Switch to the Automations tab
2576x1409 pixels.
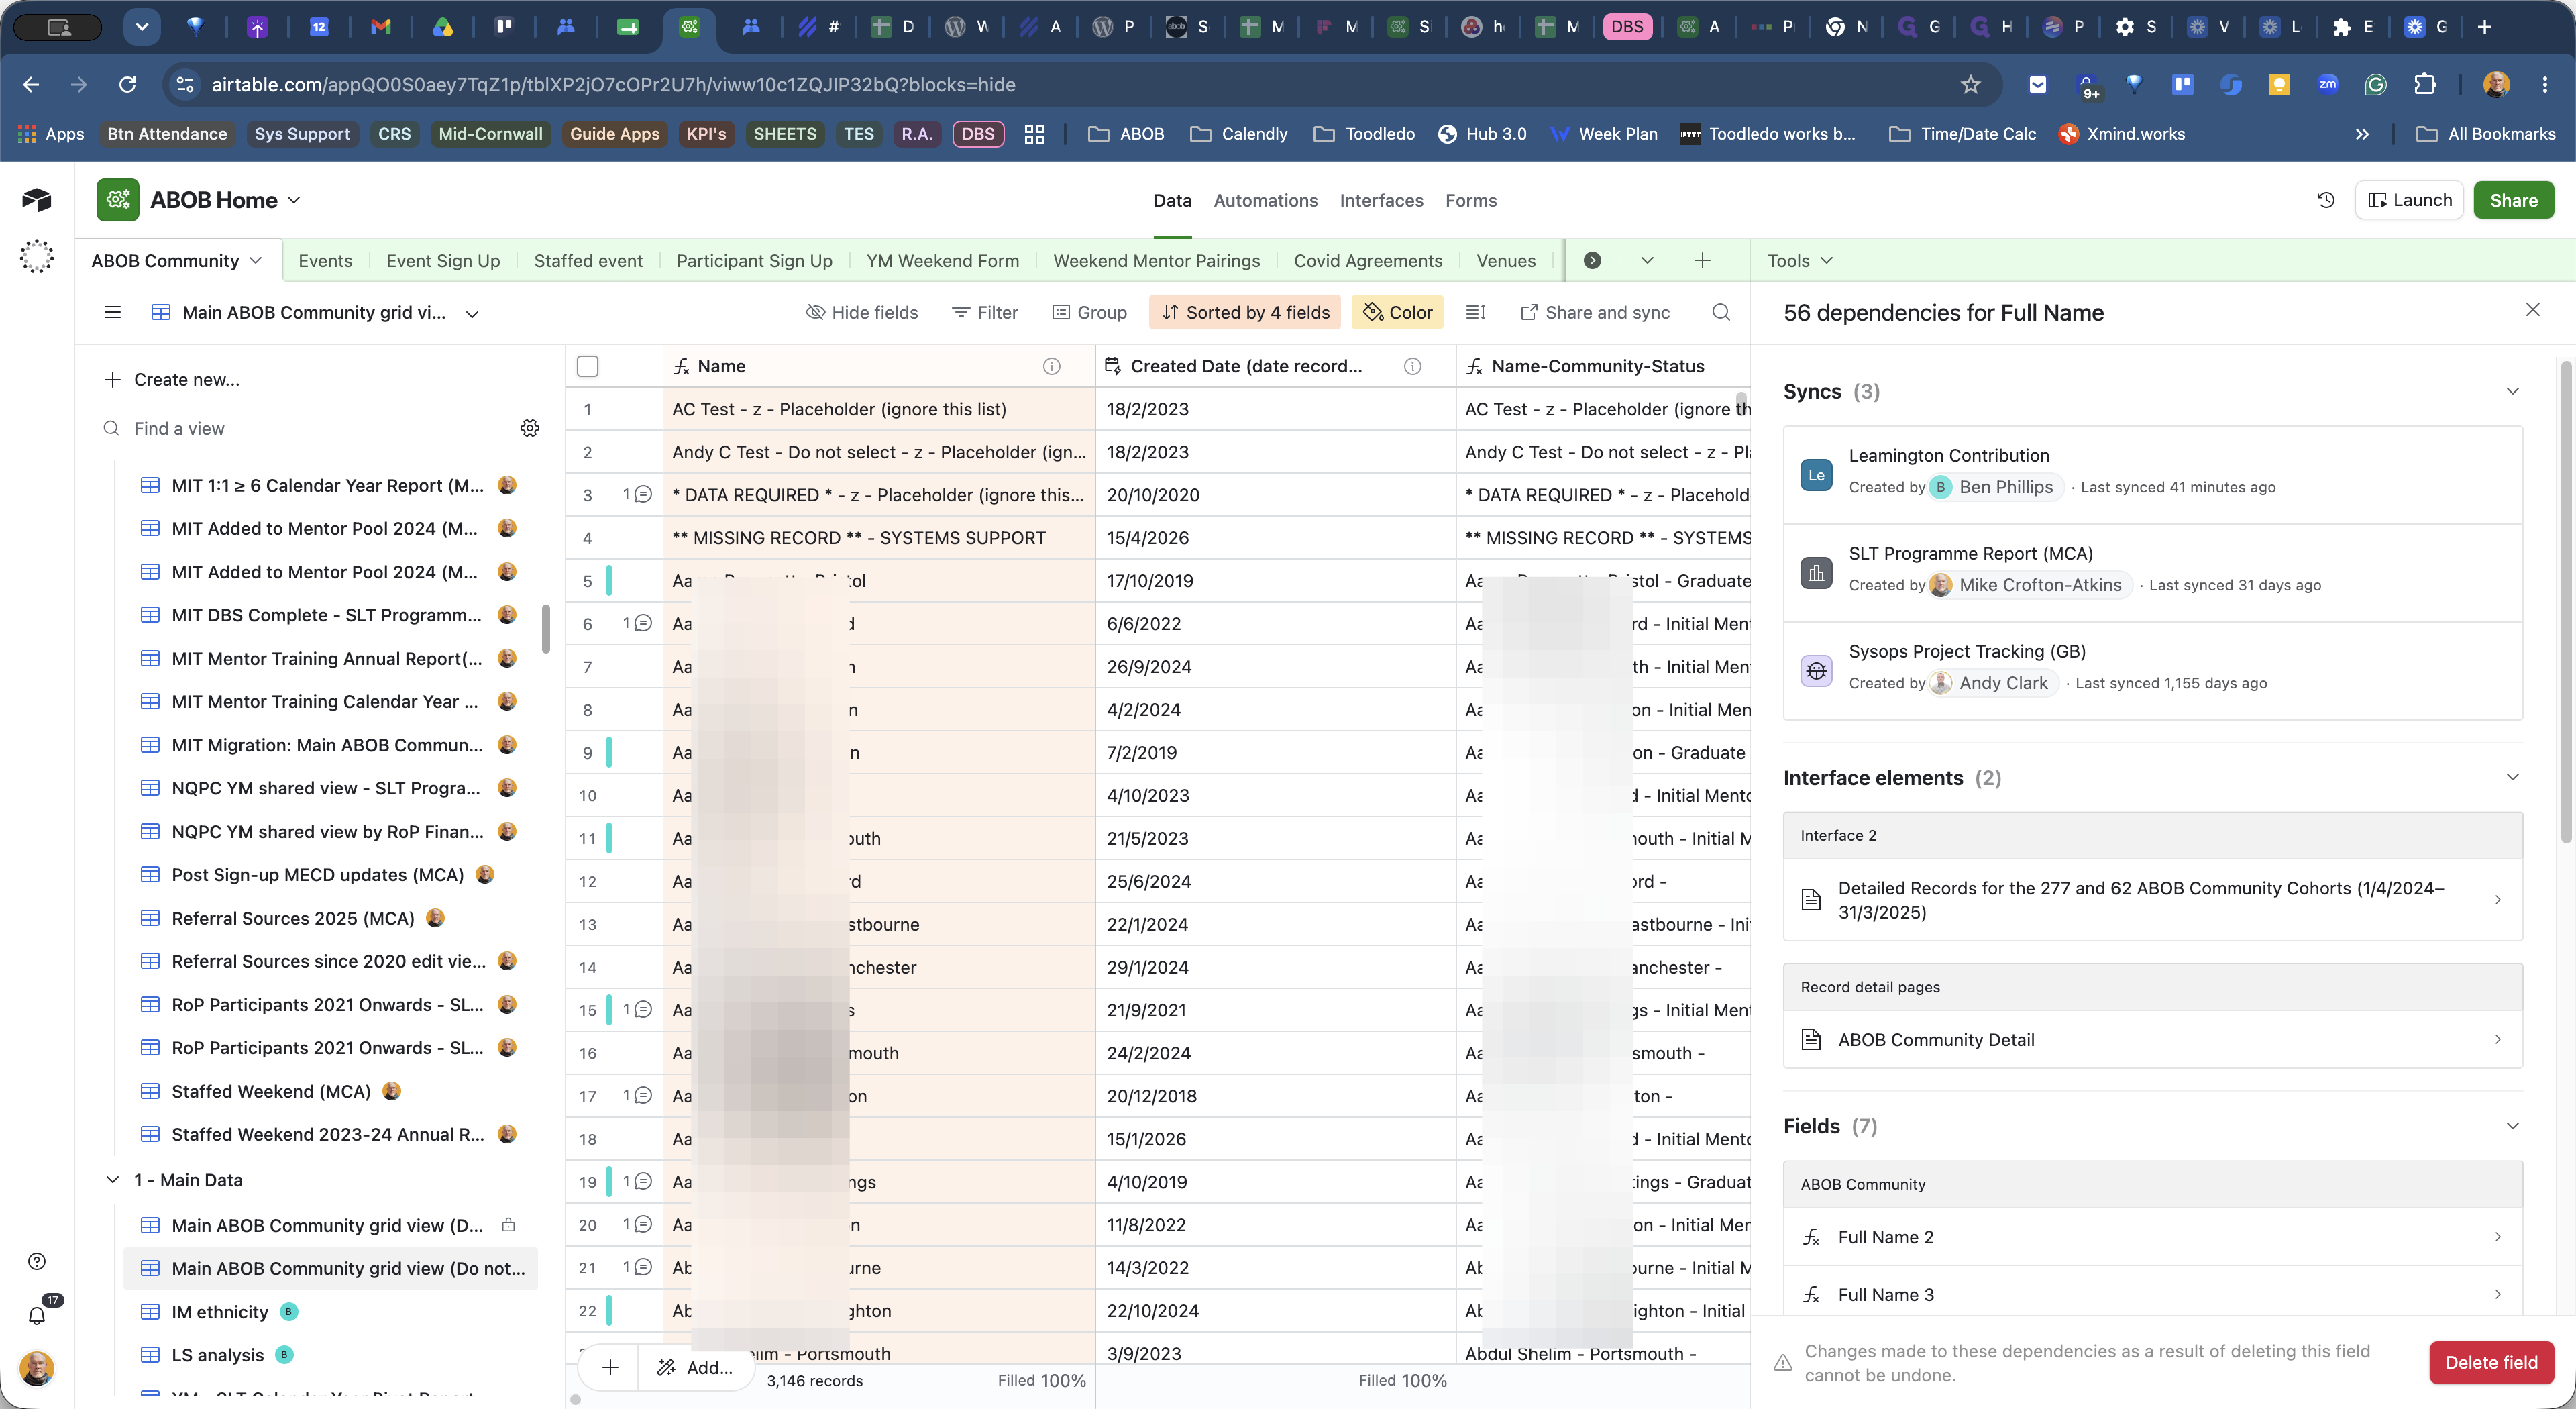(1265, 200)
